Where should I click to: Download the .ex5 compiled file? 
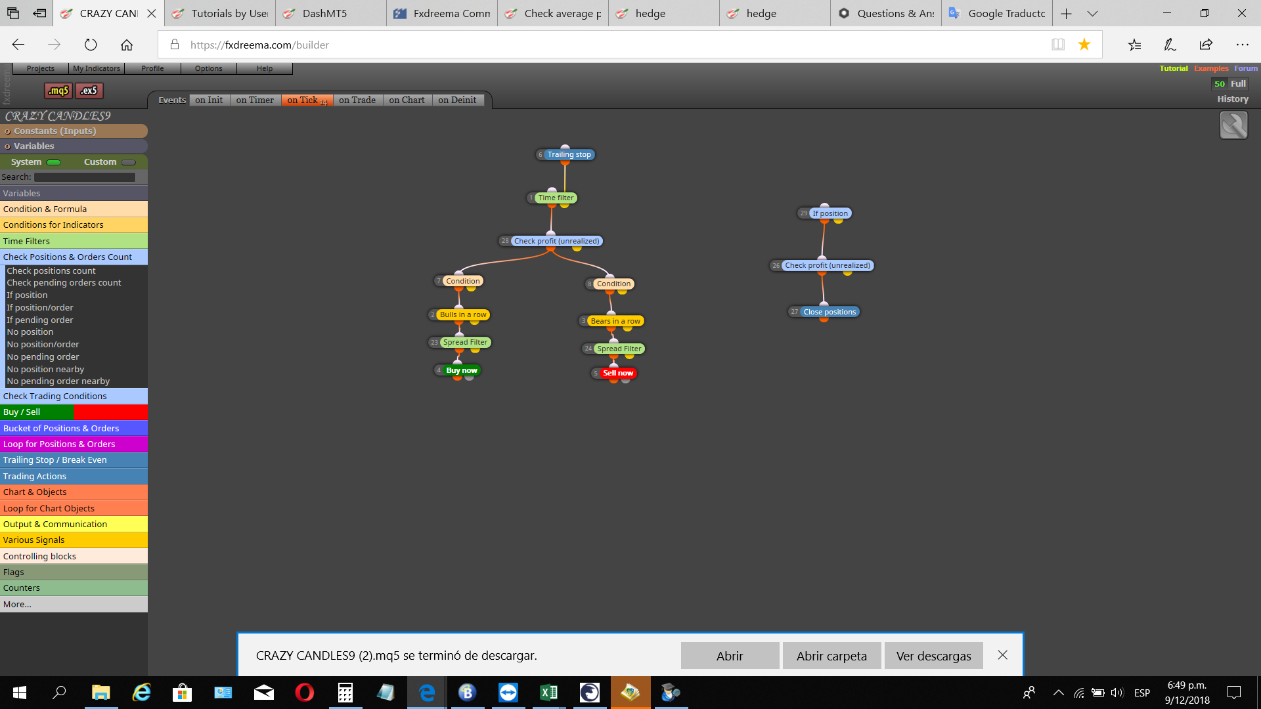[89, 91]
